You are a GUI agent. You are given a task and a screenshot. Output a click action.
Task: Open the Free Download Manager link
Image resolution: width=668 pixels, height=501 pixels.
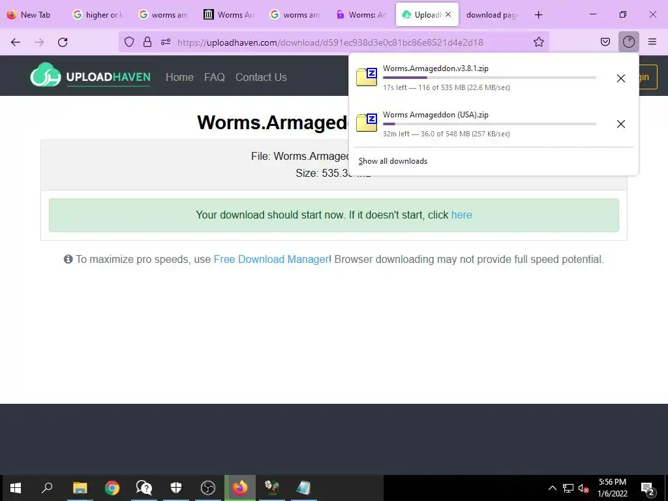[x=271, y=259]
